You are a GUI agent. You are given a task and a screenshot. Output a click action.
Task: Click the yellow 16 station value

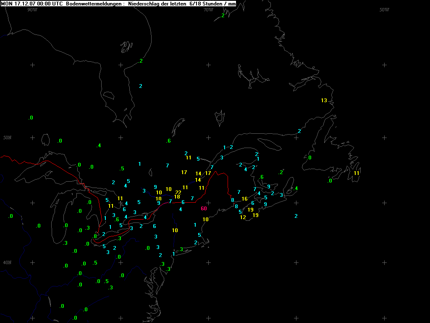(x=244, y=199)
